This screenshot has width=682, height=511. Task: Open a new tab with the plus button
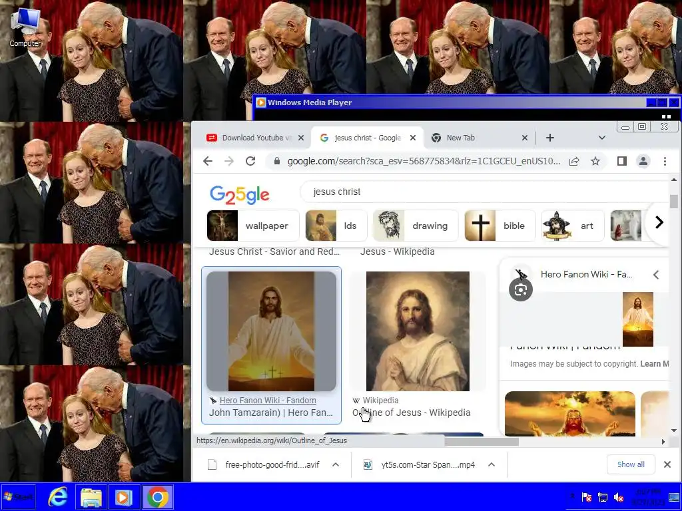(549, 138)
